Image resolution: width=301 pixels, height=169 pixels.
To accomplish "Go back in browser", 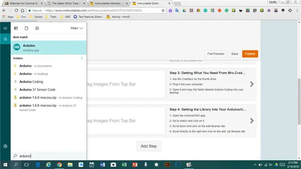I will 4,11.
